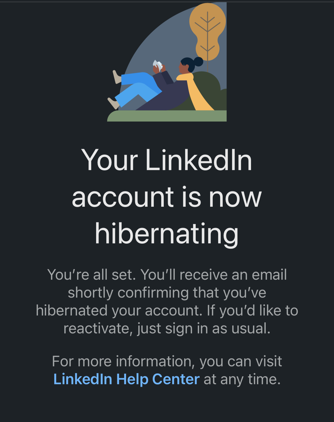Click the "hibernated your account" text line

coord(119,311)
